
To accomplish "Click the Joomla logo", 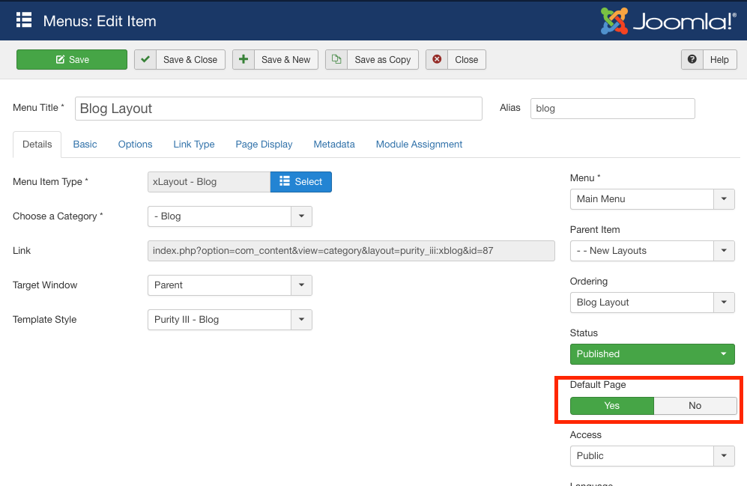I will point(668,20).
